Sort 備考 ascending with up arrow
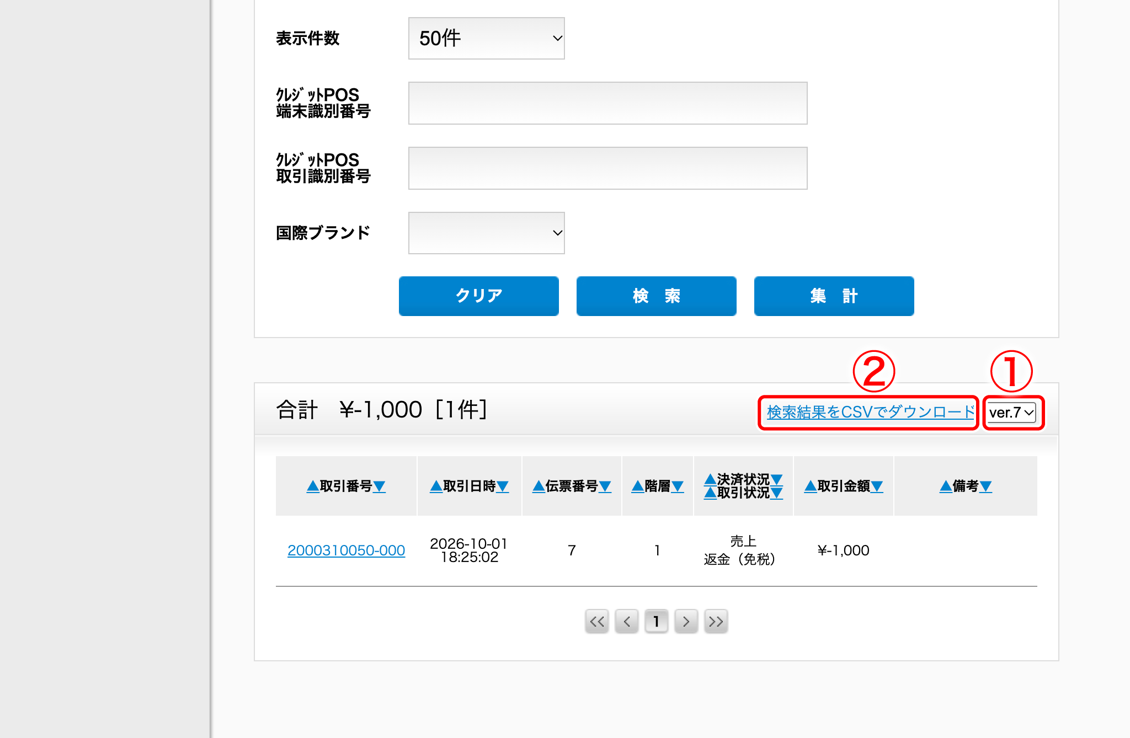The height and width of the screenshot is (738, 1130). [x=946, y=486]
